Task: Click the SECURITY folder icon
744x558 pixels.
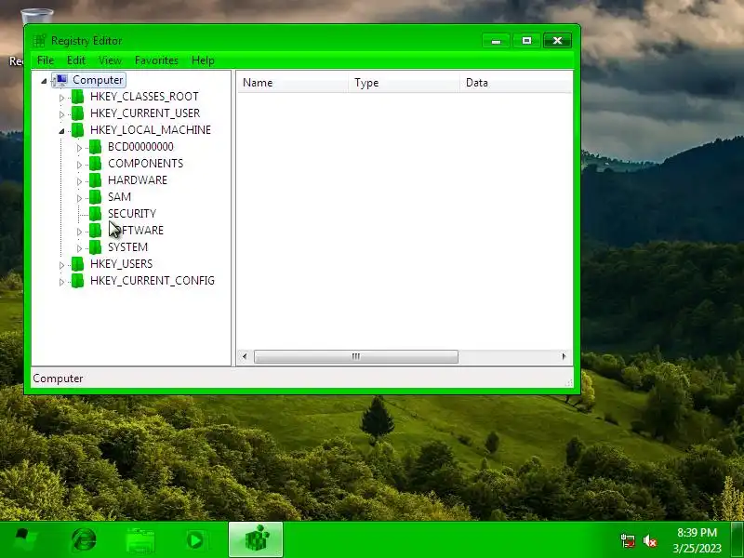Action: pos(96,214)
